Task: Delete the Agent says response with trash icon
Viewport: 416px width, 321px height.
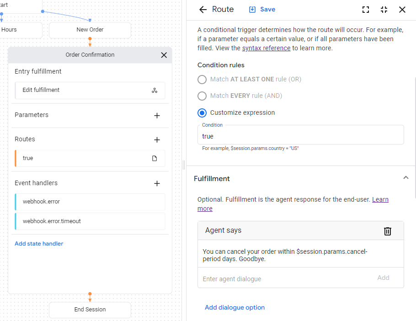Action: pos(387,231)
